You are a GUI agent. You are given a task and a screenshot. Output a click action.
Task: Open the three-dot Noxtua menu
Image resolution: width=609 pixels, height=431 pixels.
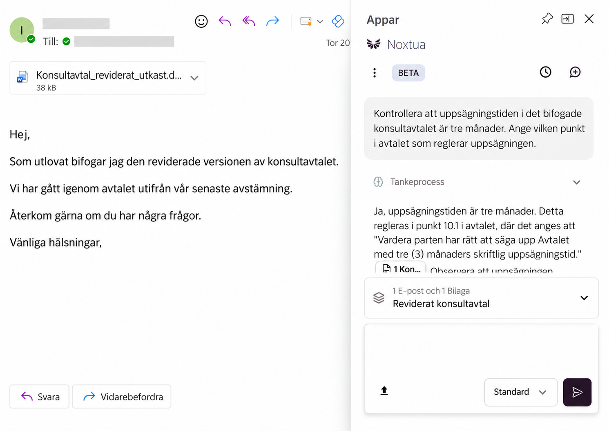click(x=375, y=73)
